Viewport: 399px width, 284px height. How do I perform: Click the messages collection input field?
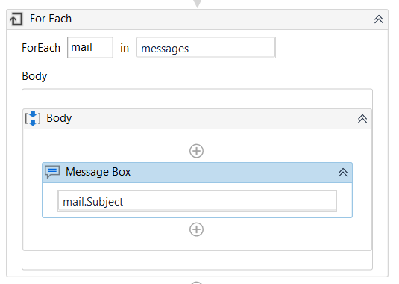coord(206,47)
